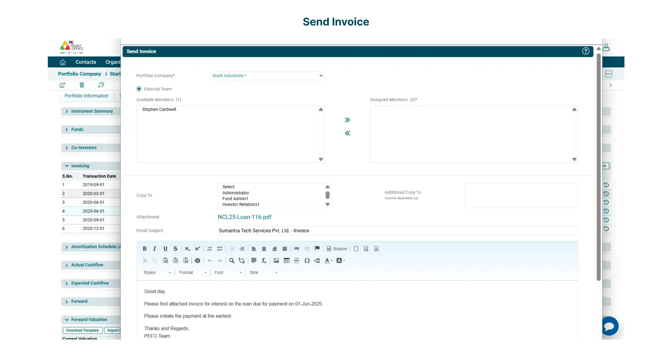Click the Select All icon

pos(254,261)
